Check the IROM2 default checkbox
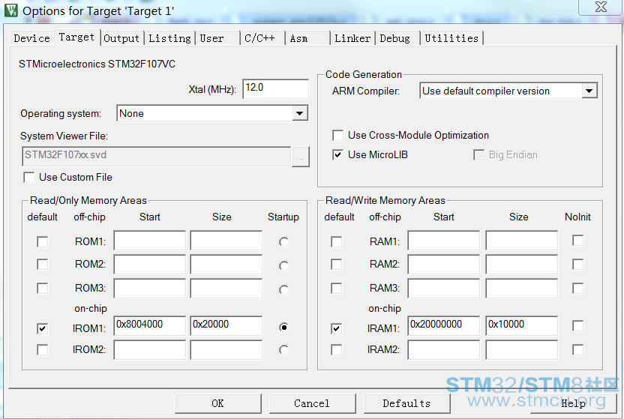624x419 pixels. point(43,350)
